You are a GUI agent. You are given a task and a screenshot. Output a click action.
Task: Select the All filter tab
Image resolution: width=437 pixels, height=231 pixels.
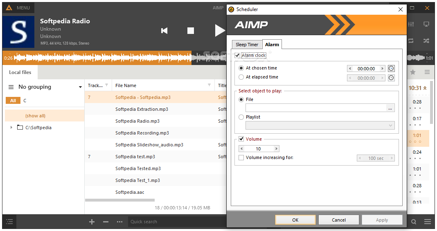(13, 101)
